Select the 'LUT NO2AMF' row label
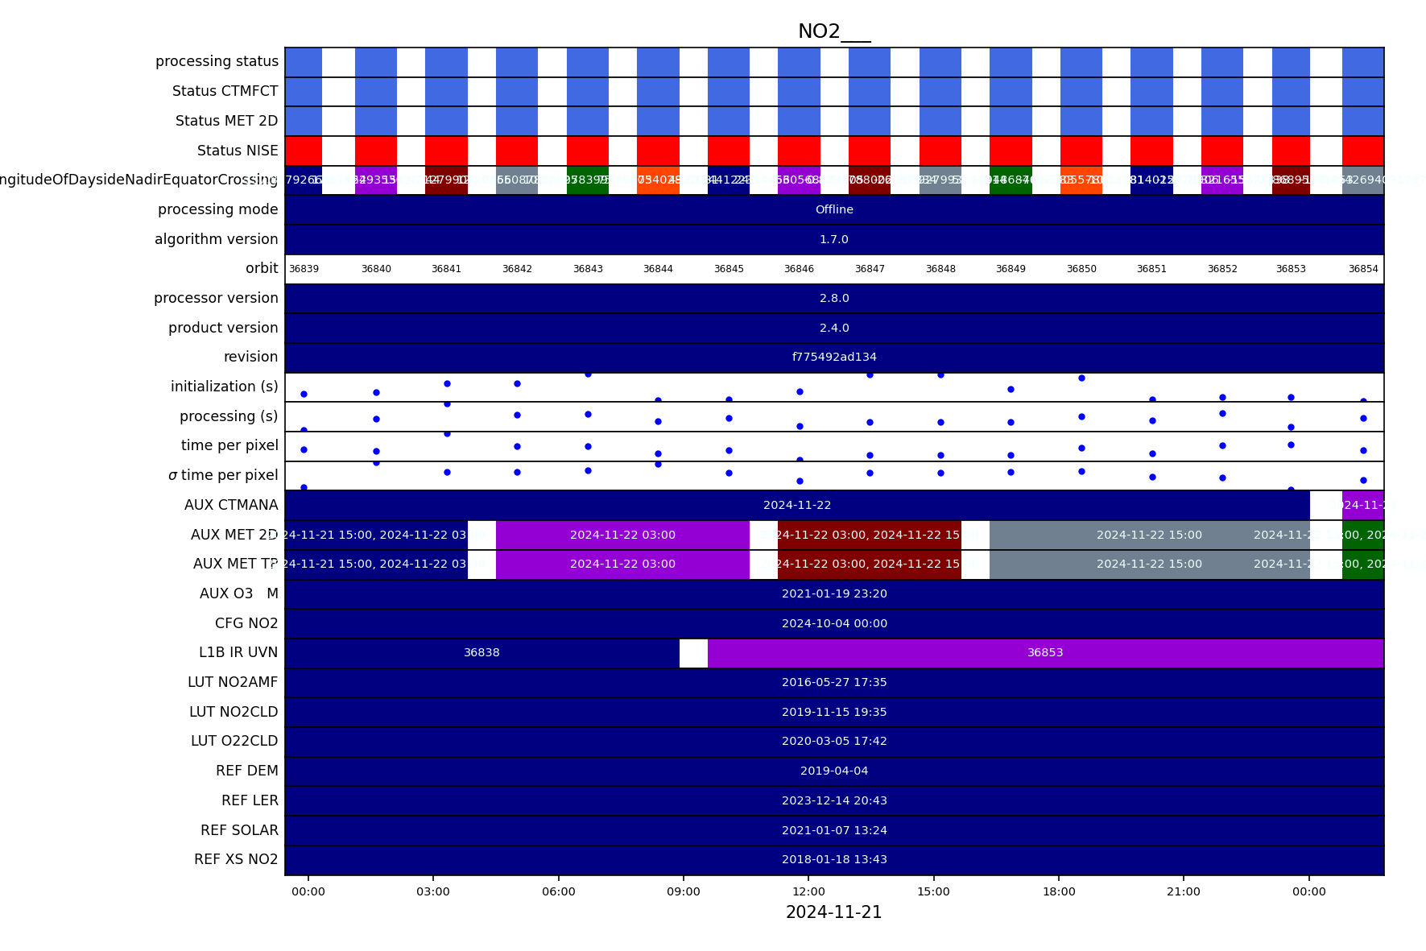Image resolution: width=1426 pixels, height=951 pixels. pyautogui.click(x=233, y=682)
